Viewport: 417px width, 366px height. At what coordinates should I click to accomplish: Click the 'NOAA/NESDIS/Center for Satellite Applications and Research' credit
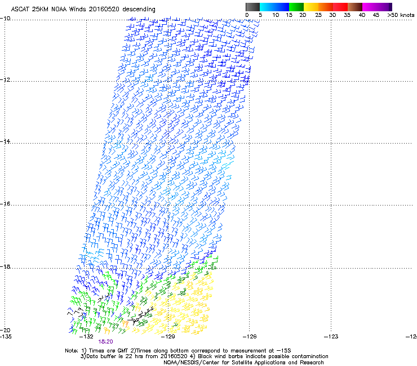243,363
